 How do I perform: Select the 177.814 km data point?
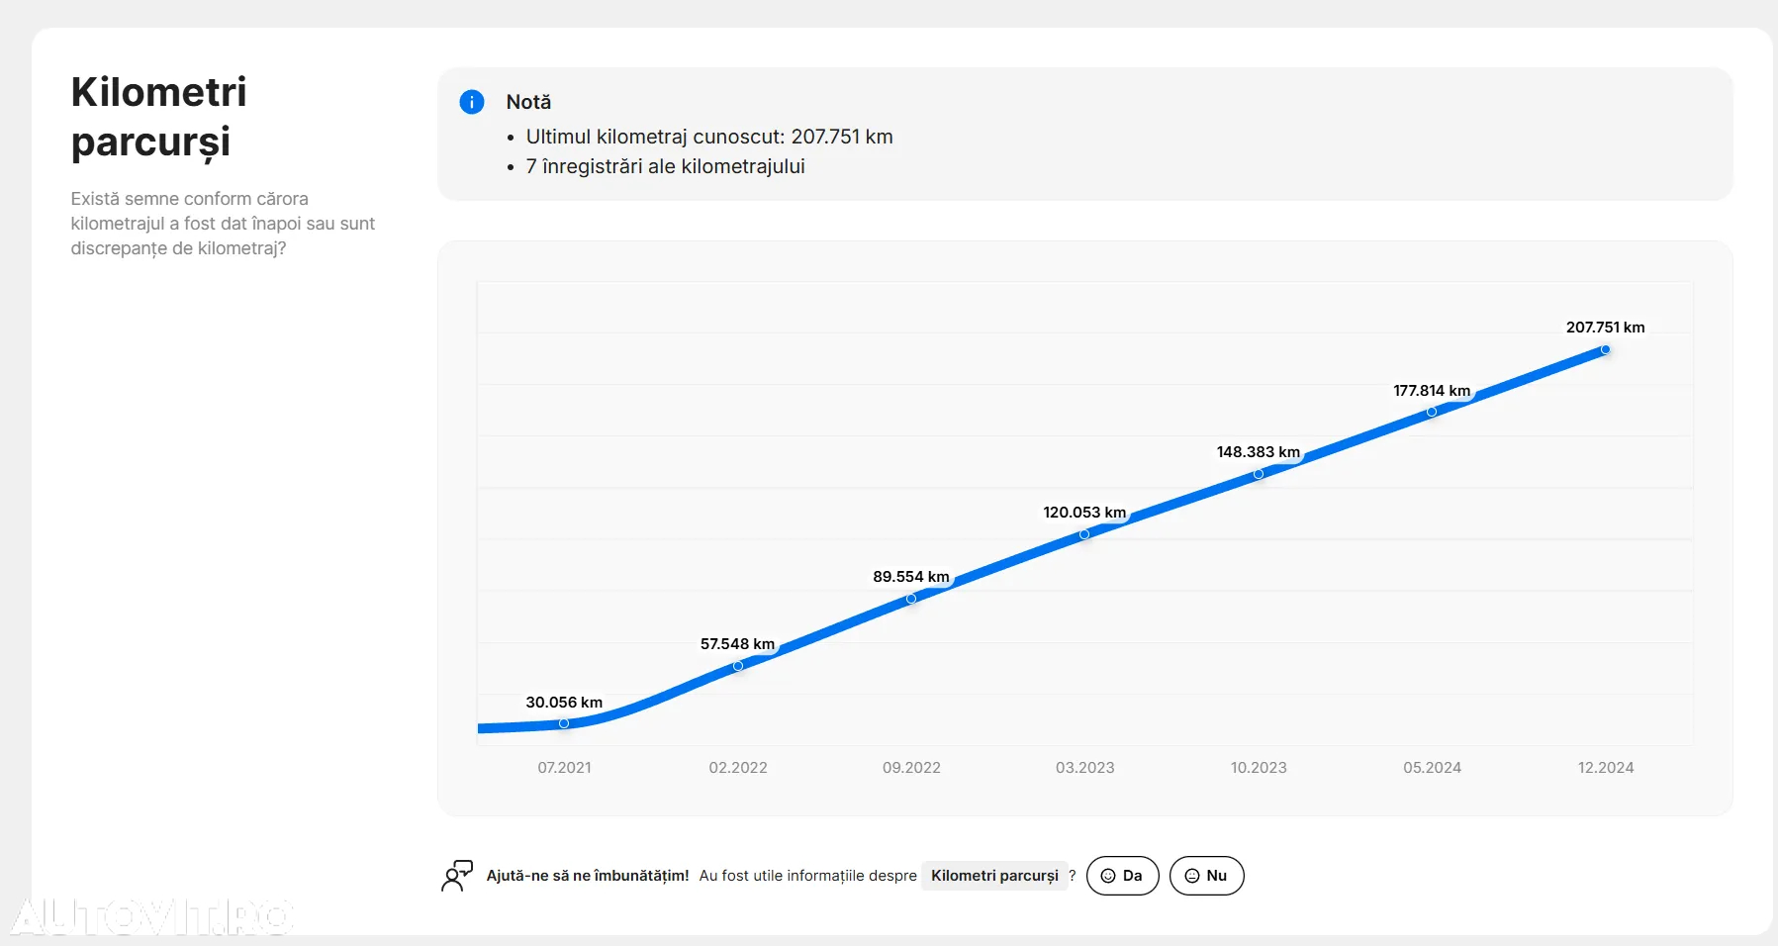1432,412
